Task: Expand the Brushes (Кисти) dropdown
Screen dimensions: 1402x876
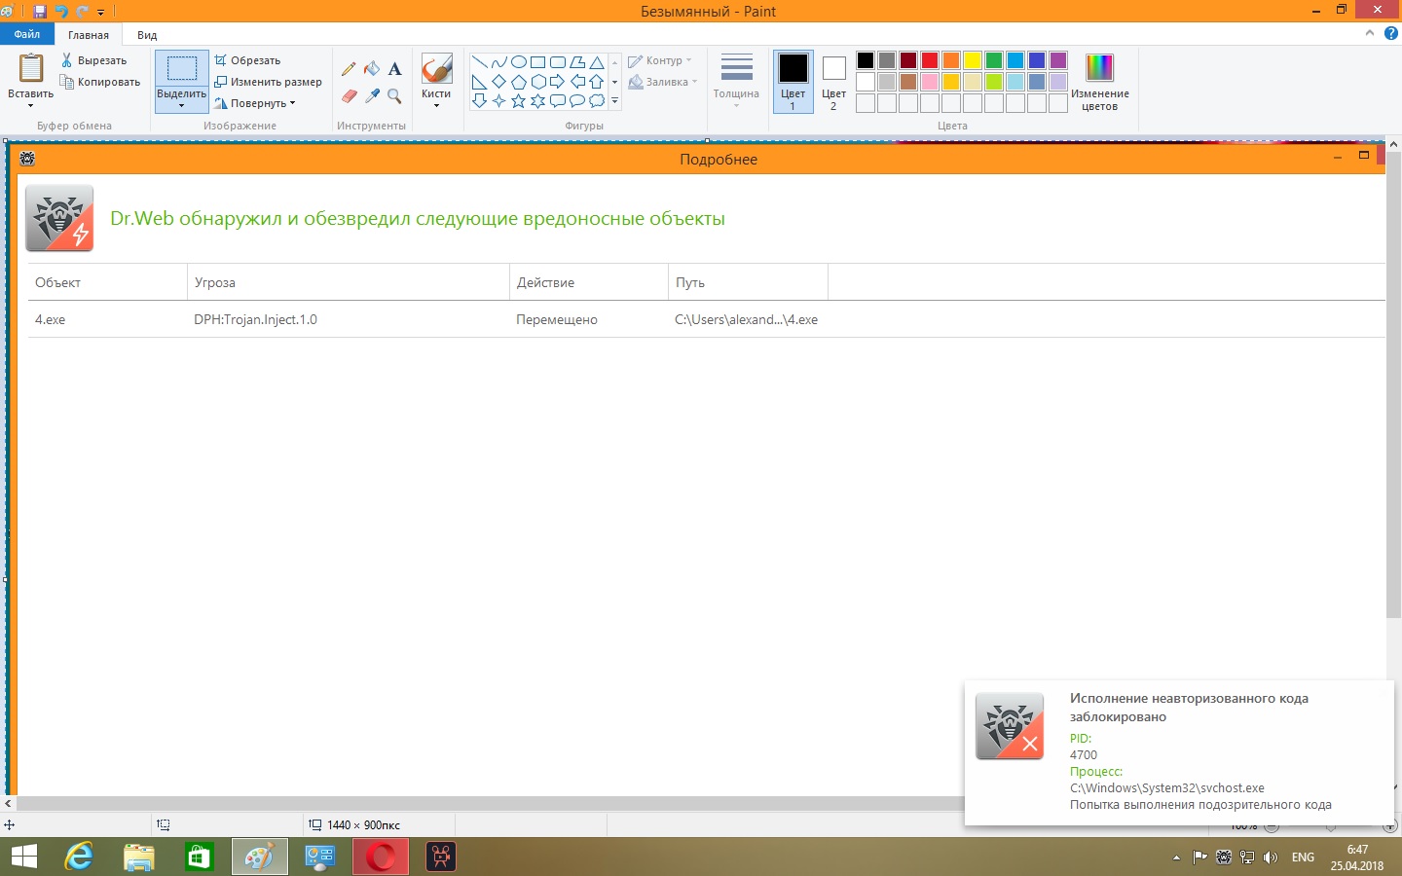Action: tap(436, 104)
